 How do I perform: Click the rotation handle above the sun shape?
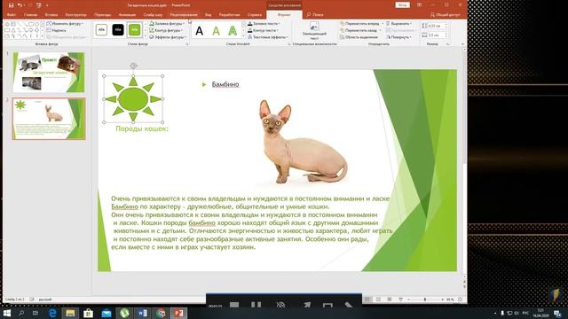[x=133, y=66]
